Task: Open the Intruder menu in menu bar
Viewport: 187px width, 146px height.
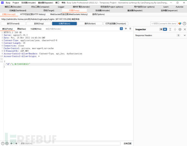Action: [x=28, y=3]
